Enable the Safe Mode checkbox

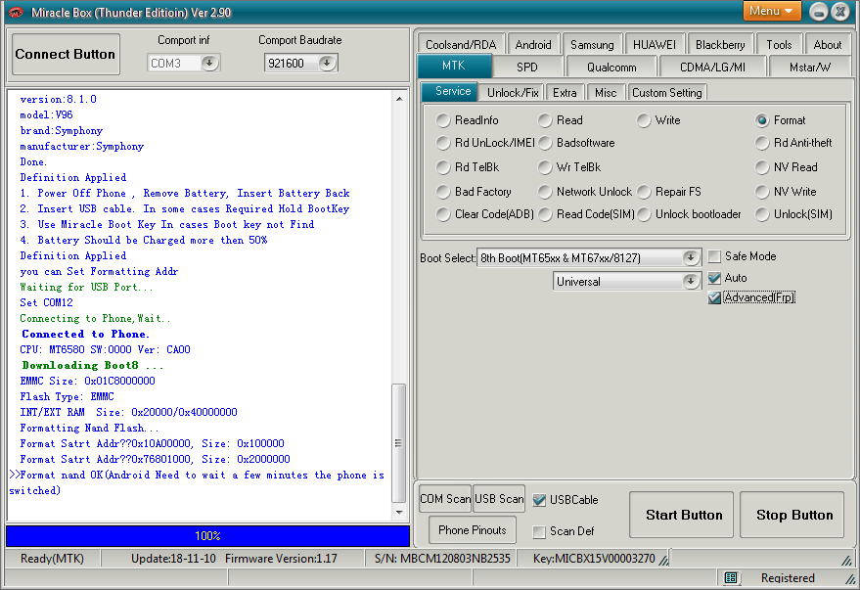[x=714, y=256]
